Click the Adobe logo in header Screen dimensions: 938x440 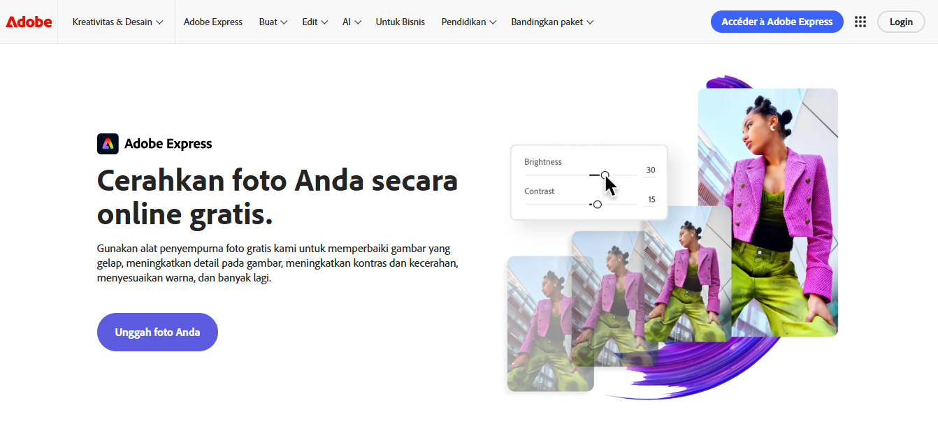(x=29, y=22)
